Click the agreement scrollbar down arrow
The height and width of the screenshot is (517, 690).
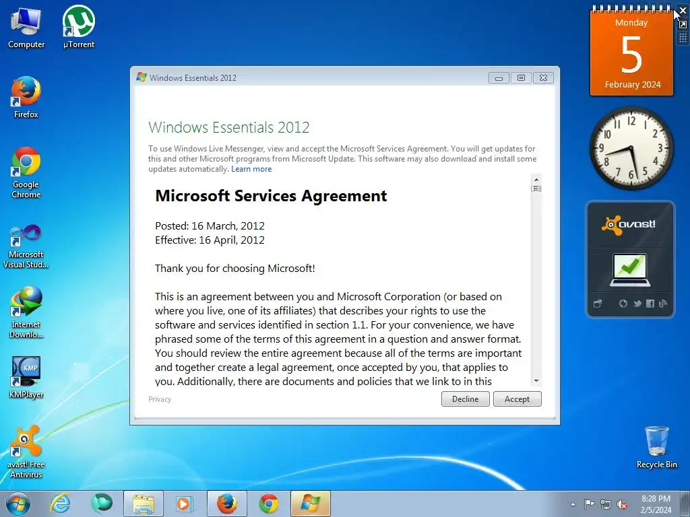tap(536, 381)
